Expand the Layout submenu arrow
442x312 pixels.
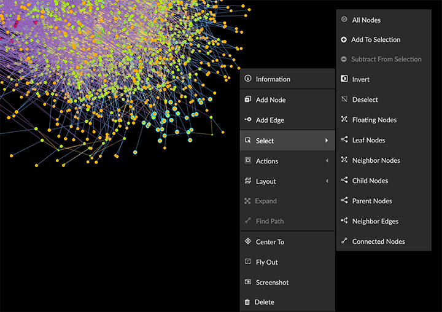click(x=327, y=181)
